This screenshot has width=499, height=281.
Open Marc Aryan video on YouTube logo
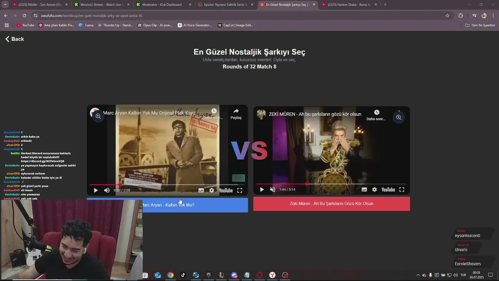pyautogui.click(x=226, y=190)
